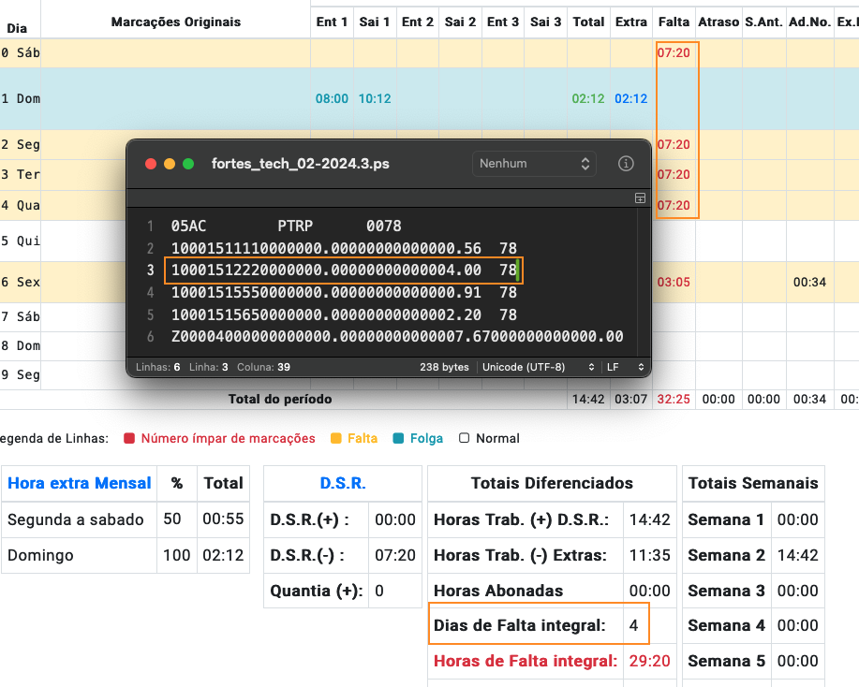The width and height of the screenshot is (859, 687).
Task: Click the Semana 2 value 14:42
Action: tap(798, 555)
